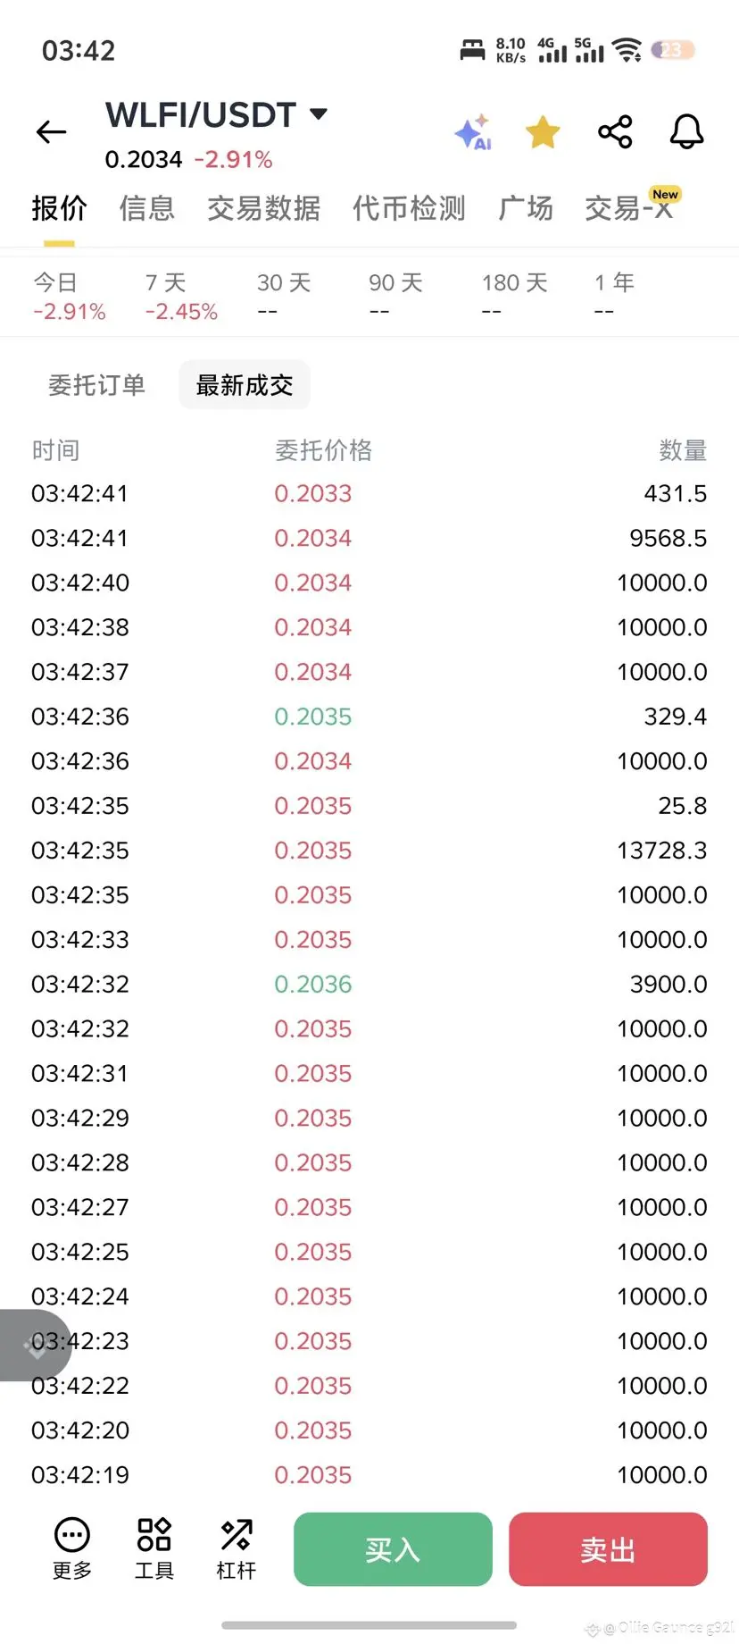Select the 7 天 change period
The height and width of the screenshot is (1644, 739).
[181, 297]
